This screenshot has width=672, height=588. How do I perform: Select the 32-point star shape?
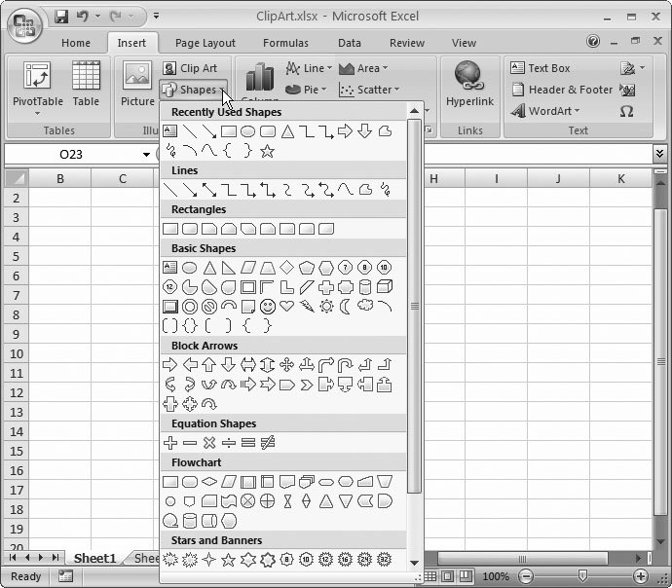pos(384,560)
